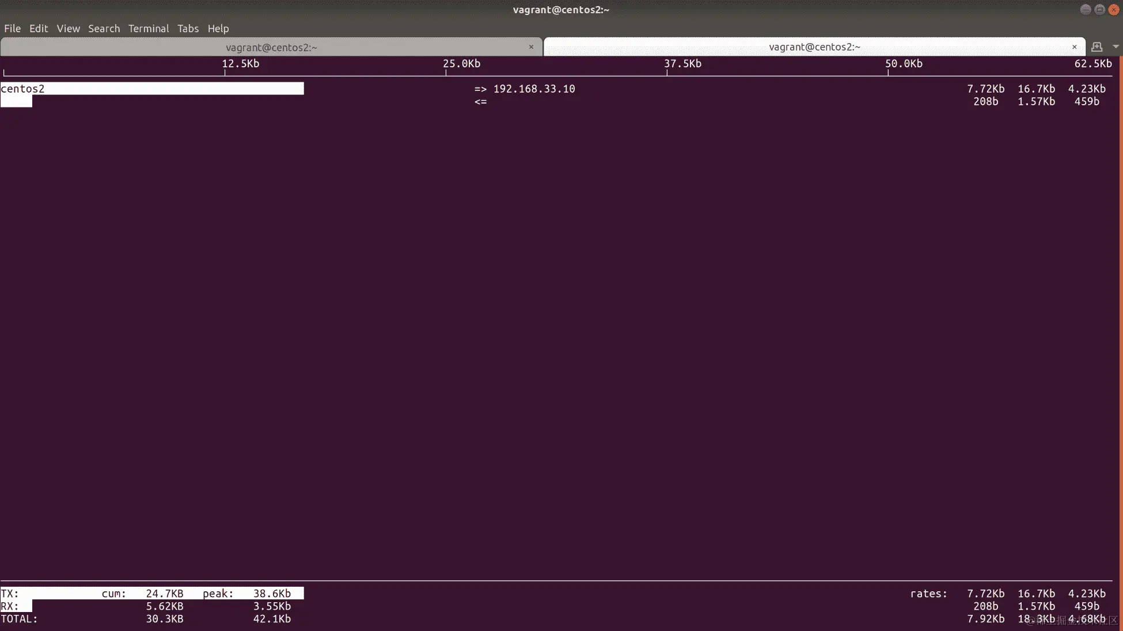1123x631 pixels.
Task: Click the TX peak 38.6Kb value
Action: point(272,594)
